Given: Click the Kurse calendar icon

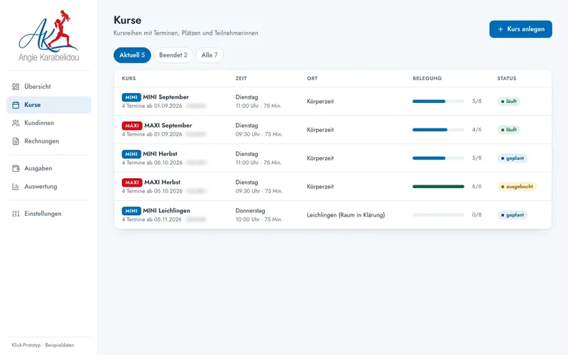Looking at the screenshot, I should coord(16,104).
